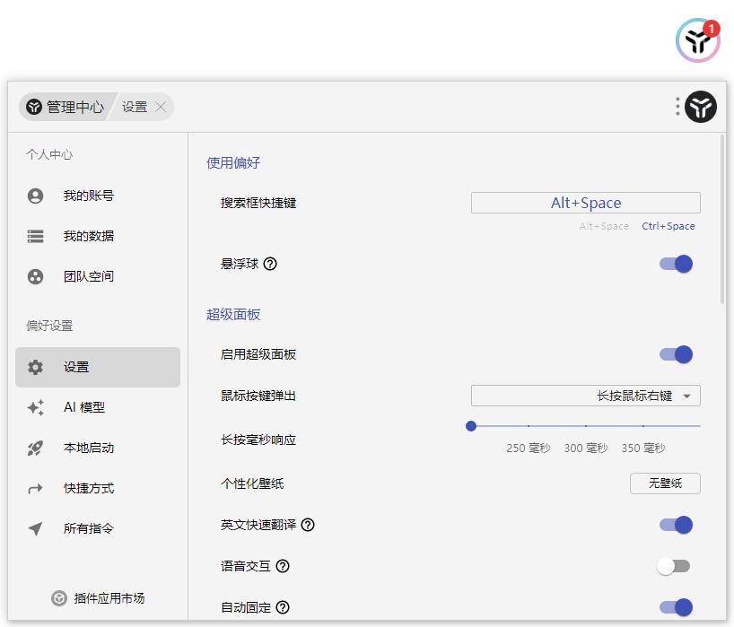The width and height of the screenshot is (734, 627).
Task: Click the 无壁纸 wallpaper button
Action: (x=665, y=483)
